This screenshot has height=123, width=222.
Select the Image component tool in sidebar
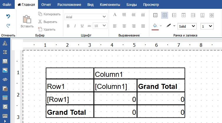tap(5, 70)
